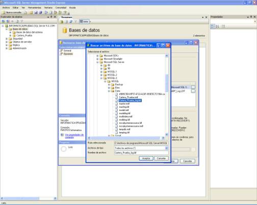257x205 pixels.
Task: Click Aceptar in the file browse dialog
Action: (x=146, y=158)
